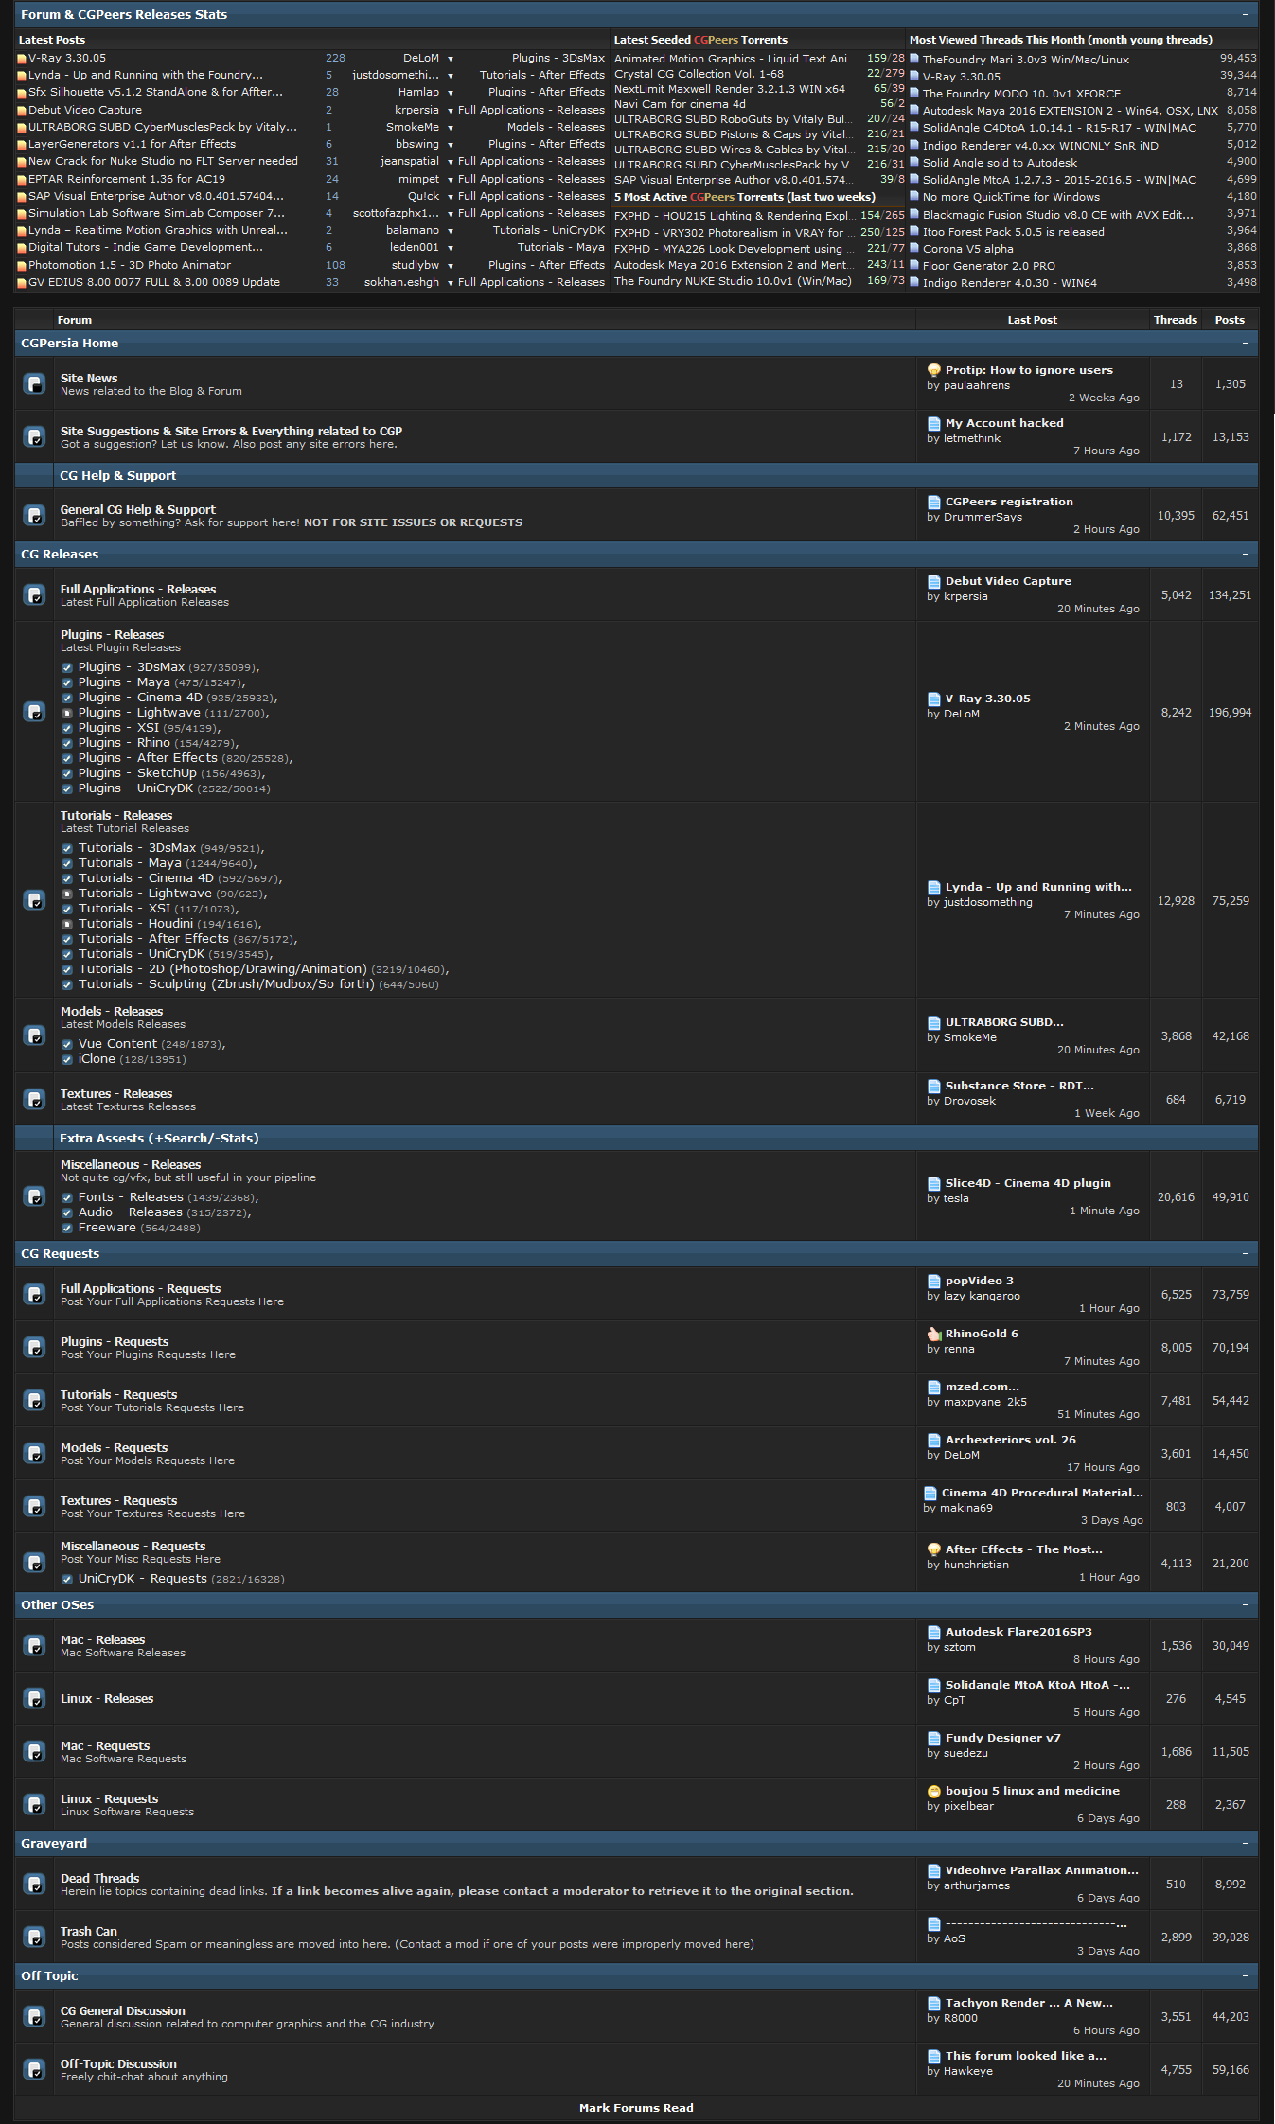Collapse the CG Requests category
This screenshot has width=1275, height=2124.
click(x=1245, y=1253)
